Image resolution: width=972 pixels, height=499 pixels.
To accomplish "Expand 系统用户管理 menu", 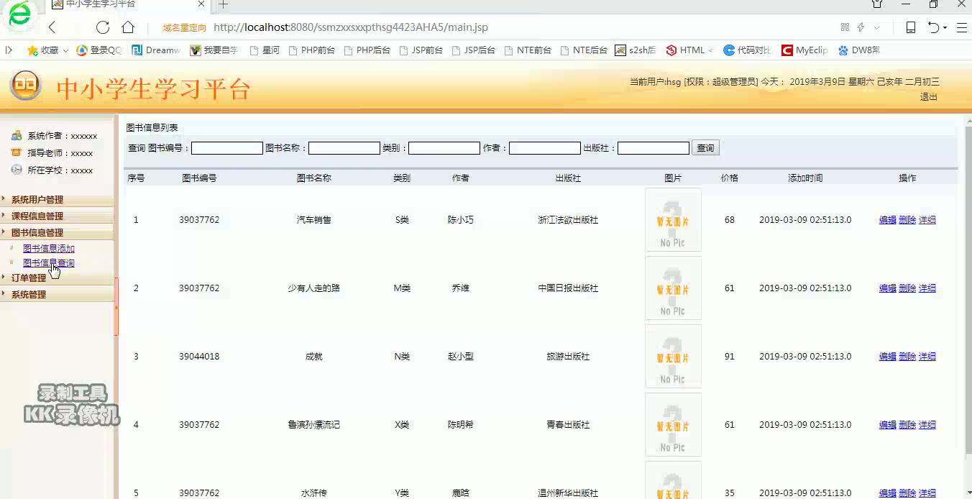I will point(57,199).
